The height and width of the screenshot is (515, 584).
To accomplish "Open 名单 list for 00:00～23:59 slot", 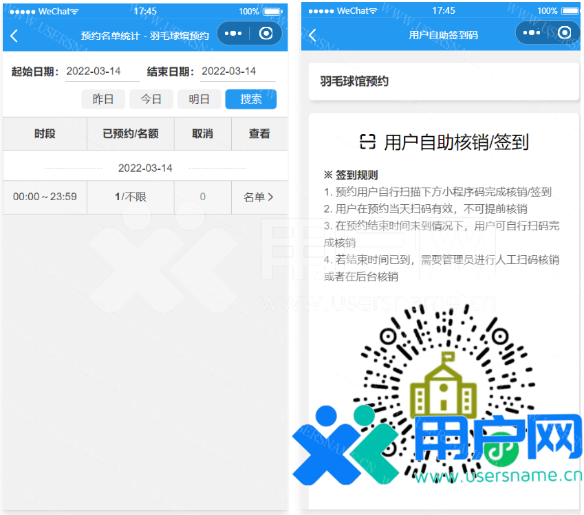I will 259,197.
